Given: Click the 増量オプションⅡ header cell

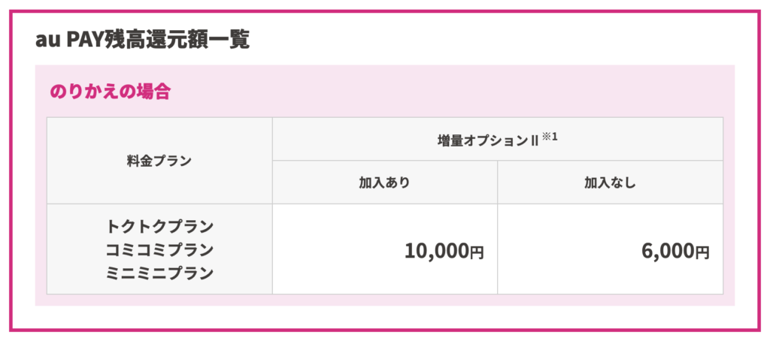Looking at the screenshot, I should (498, 140).
